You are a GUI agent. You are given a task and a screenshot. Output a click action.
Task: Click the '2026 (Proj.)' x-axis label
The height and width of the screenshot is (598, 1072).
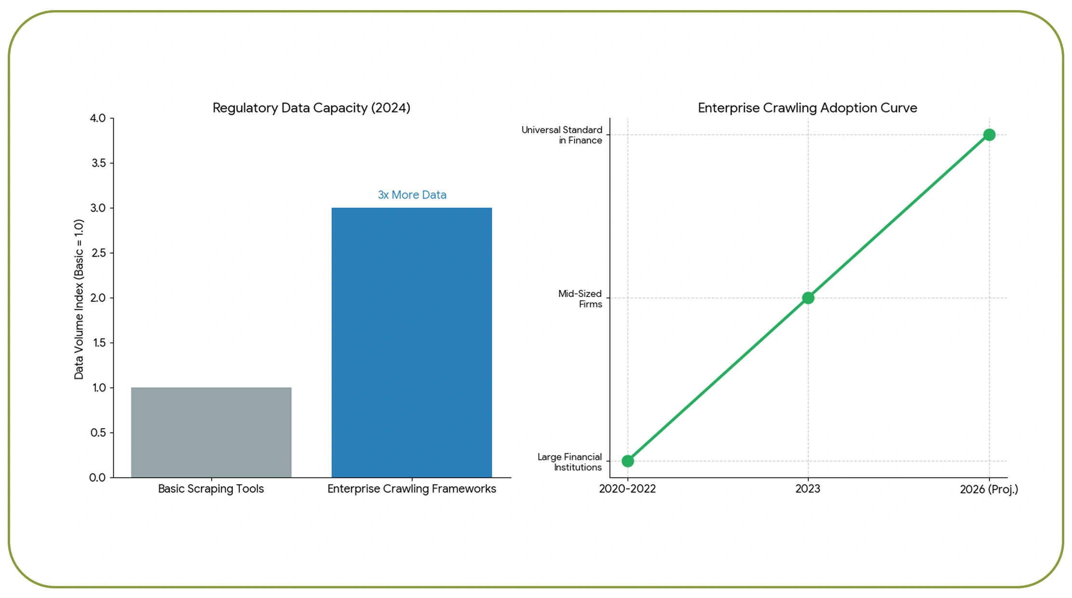(x=989, y=489)
